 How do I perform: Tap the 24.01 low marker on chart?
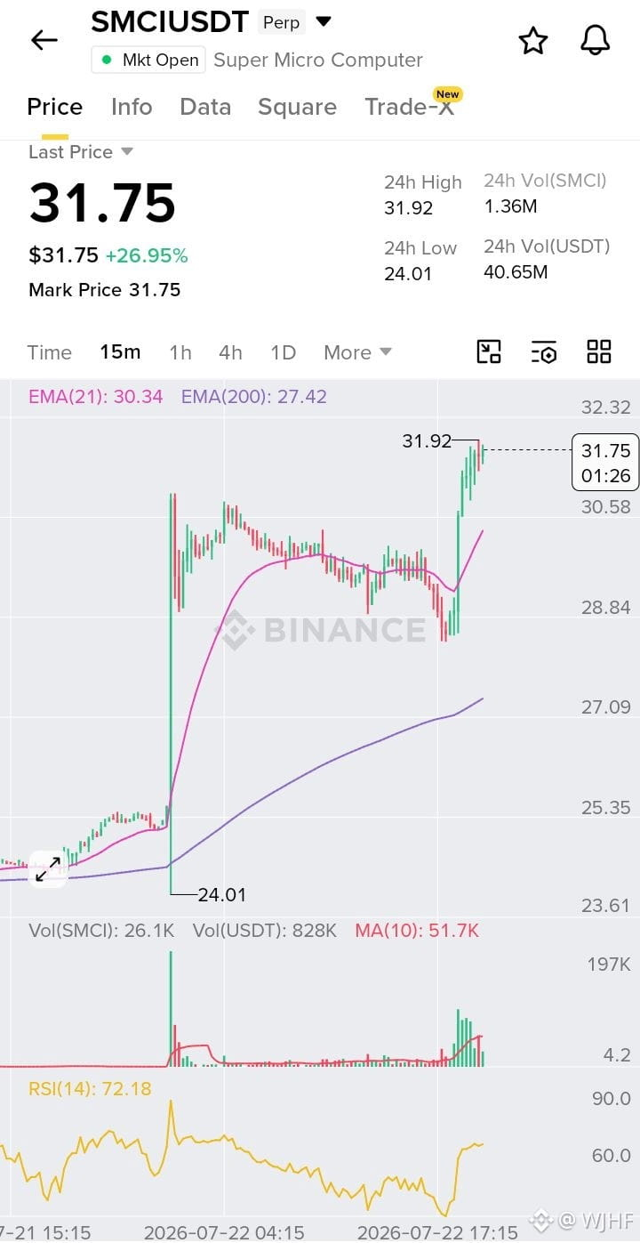[221, 894]
